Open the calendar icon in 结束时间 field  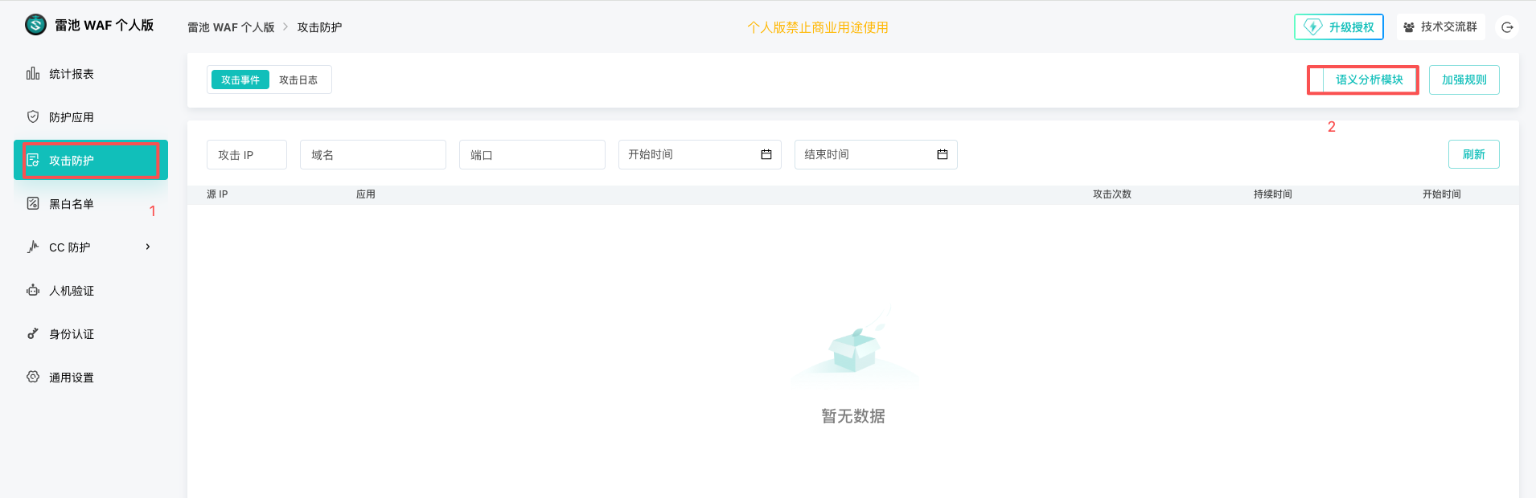[x=942, y=154]
